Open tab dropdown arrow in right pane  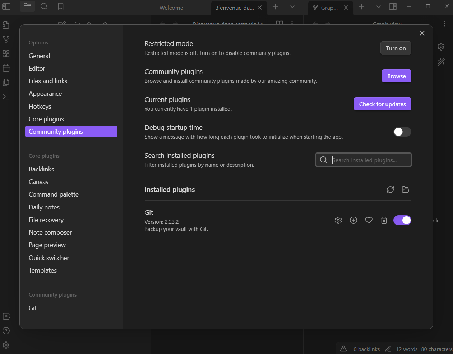coord(378,7)
